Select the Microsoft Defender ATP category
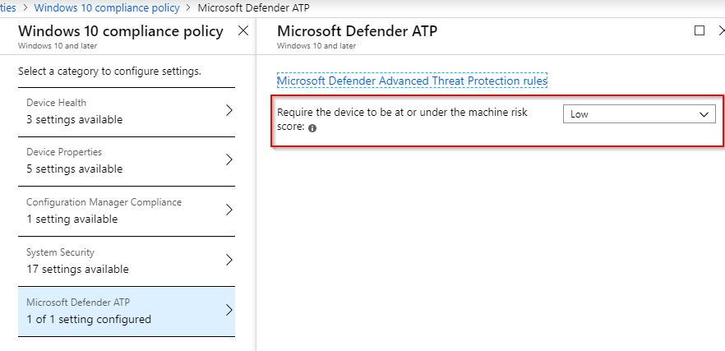The width and height of the screenshot is (725, 351). pos(115,311)
